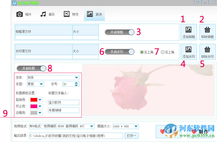The image size is (217, 142).
Task: Click the title text field containing 朱君绰绰
Action: click(64, 110)
